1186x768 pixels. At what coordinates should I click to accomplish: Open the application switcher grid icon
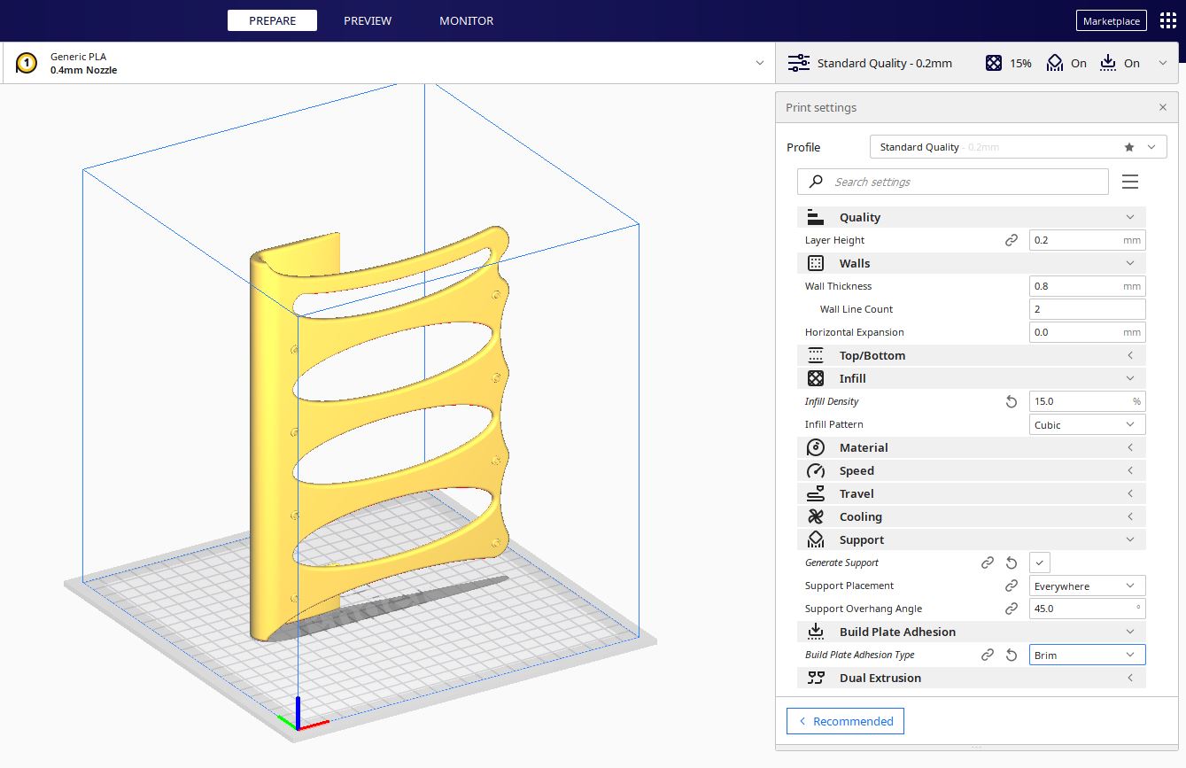[1167, 20]
